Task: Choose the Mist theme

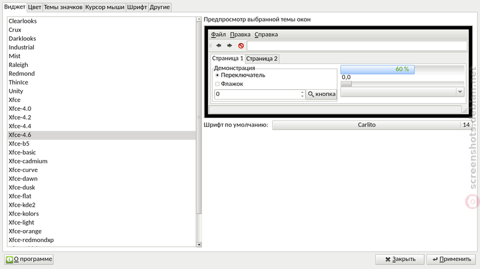Action: pos(101,56)
